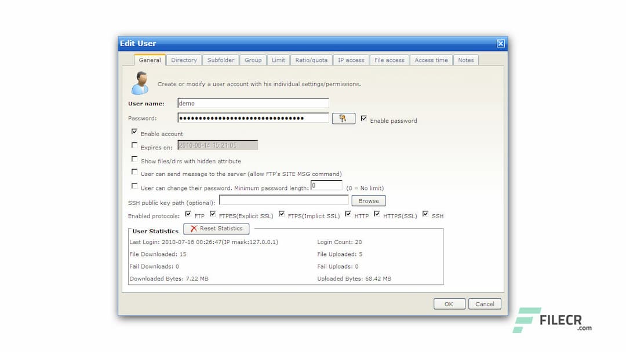Click the key icon to generate a password
This screenshot has height=352, width=626.
(x=344, y=118)
